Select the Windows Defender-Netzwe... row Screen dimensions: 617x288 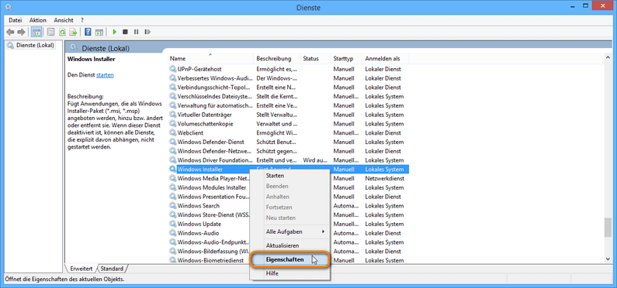[289, 151]
